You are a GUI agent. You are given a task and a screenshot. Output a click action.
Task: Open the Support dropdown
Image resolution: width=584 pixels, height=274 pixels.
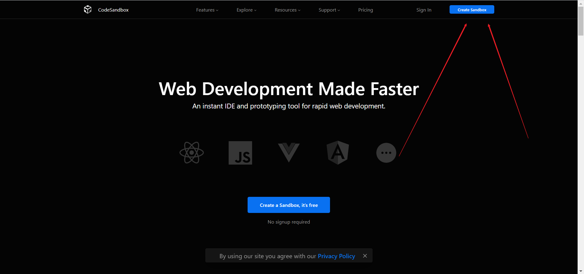pyautogui.click(x=329, y=10)
